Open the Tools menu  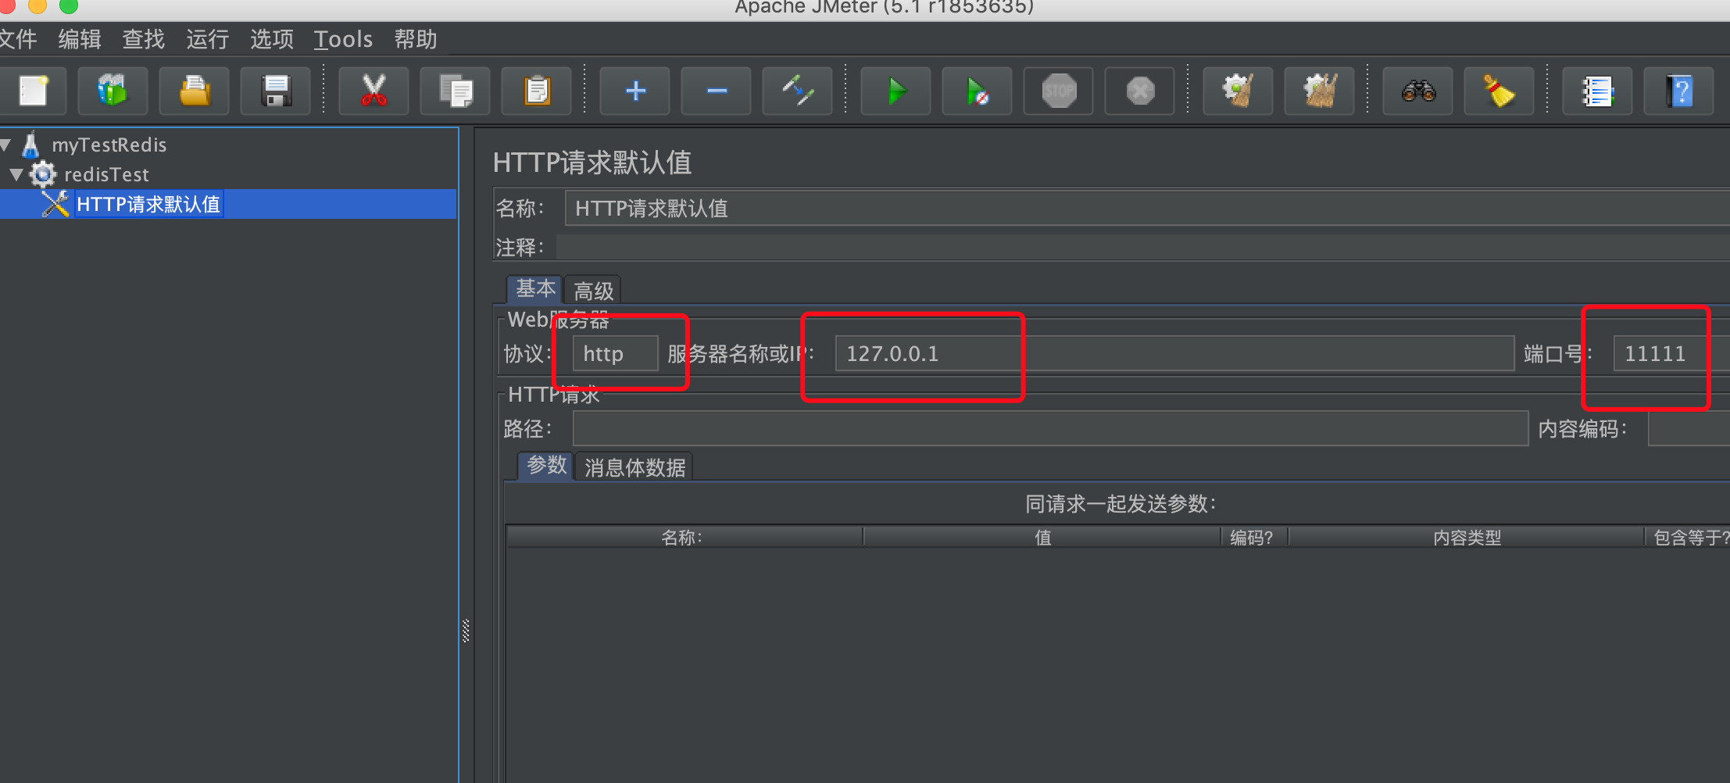pyautogui.click(x=343, y=39)
